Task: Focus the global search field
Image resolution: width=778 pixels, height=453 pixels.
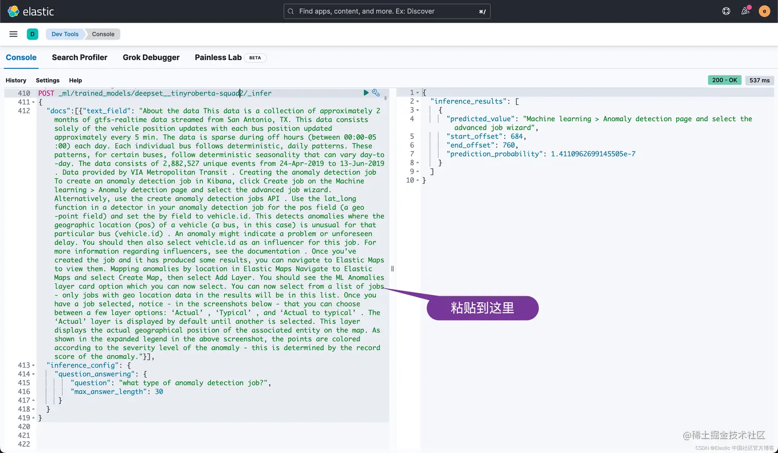Action: [x=387, y=11]
